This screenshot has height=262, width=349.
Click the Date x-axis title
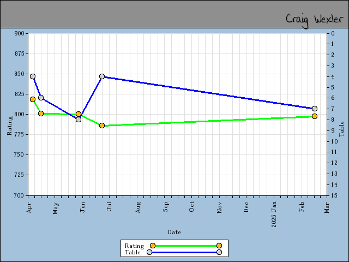point(174,232)
